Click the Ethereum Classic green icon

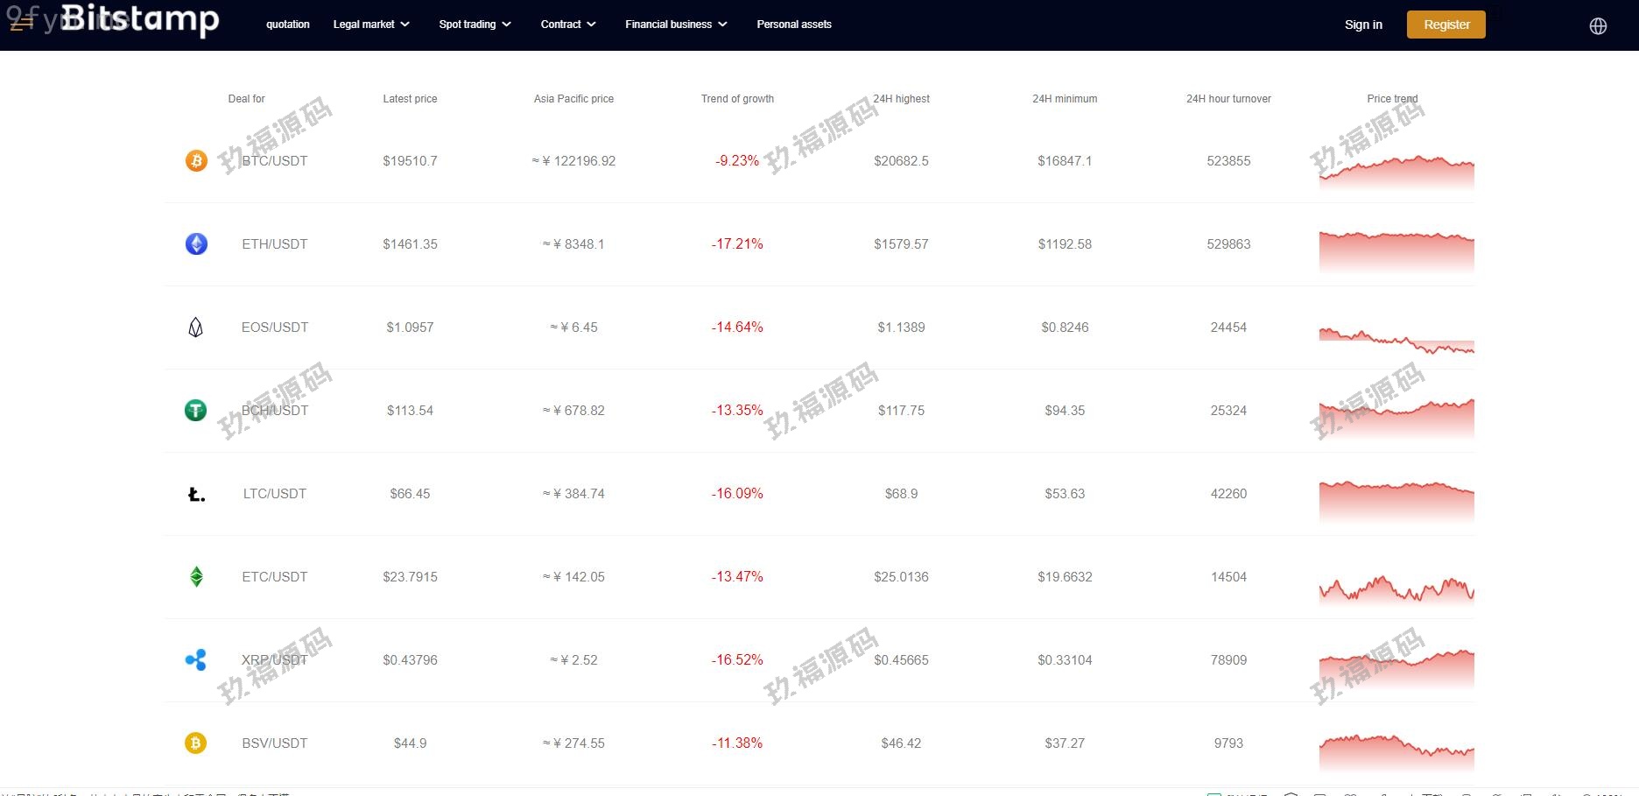pyautogui.click(x=196, y=577)
